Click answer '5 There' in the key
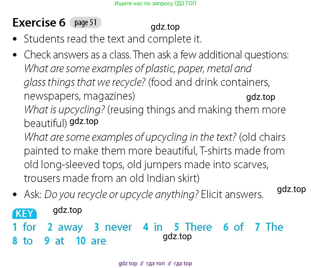 [193, 227]
